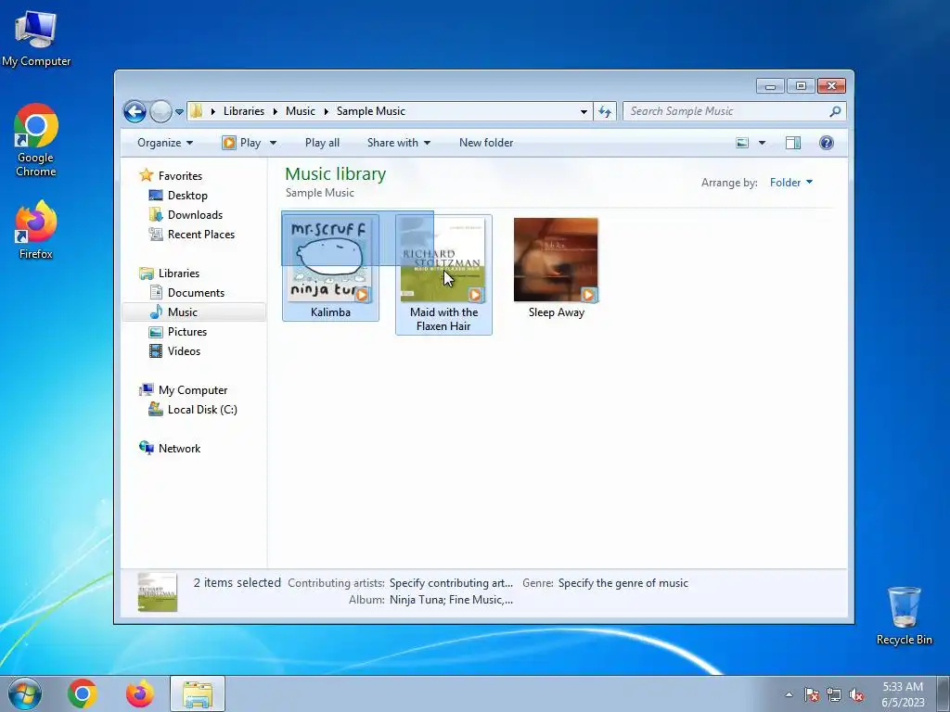Click the Kalimba file name
This screenshot has height=712, width=950.
pyautogui.click(x=330, y=312)
